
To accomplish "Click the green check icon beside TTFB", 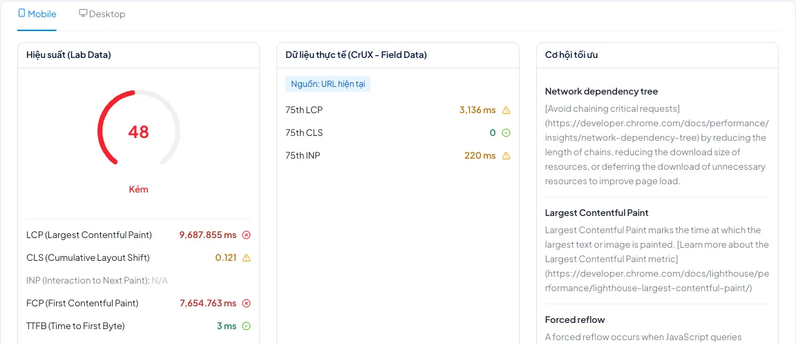I will coord(246,326).
